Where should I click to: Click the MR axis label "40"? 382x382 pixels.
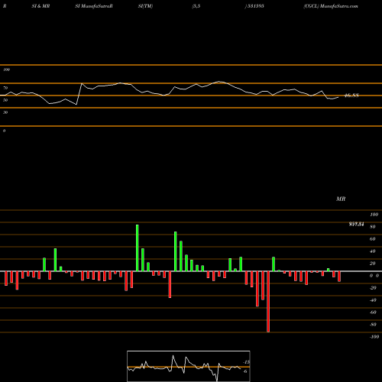click(372, 251)
